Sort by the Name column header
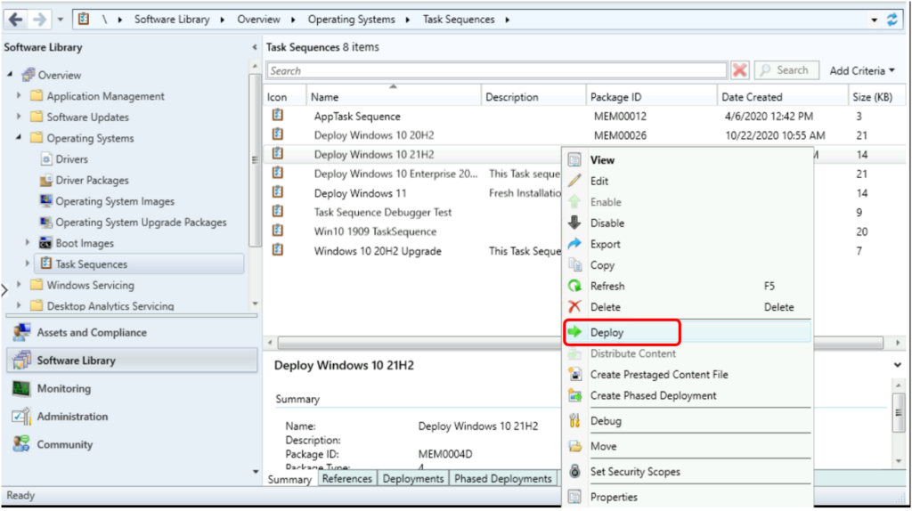This screenshot has width=912, height=511. (x=394, y=97)
